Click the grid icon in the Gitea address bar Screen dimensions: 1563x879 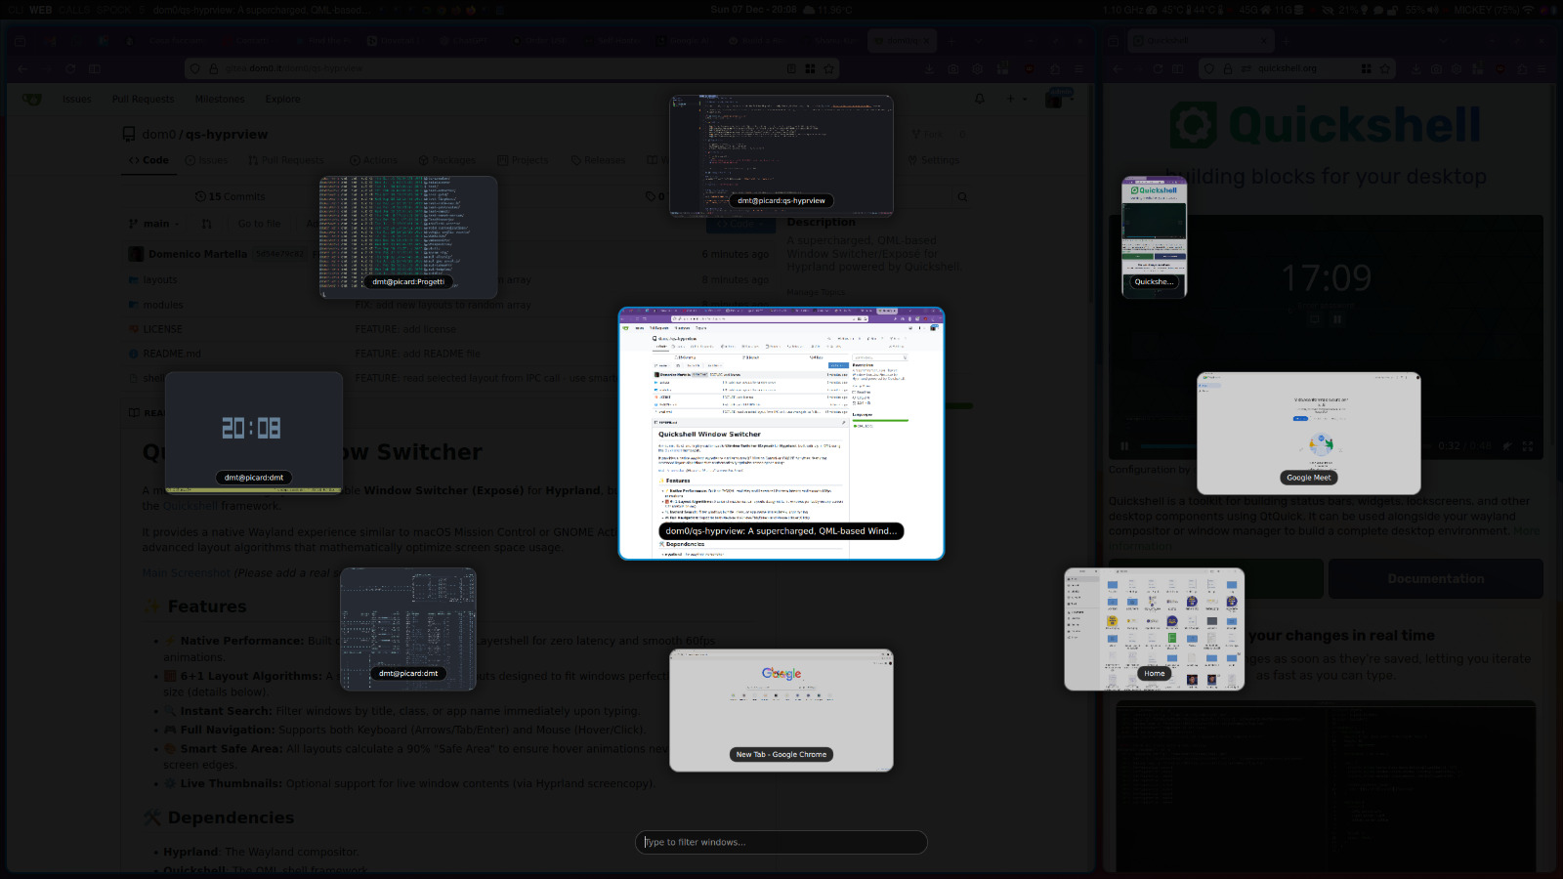coord(810,69)
